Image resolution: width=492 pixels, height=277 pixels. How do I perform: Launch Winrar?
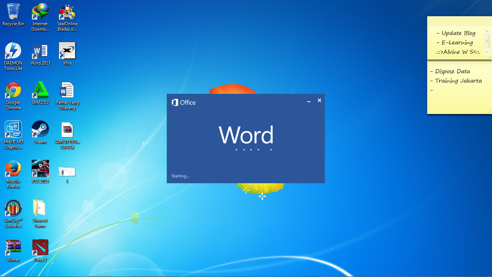pos(13,249)
